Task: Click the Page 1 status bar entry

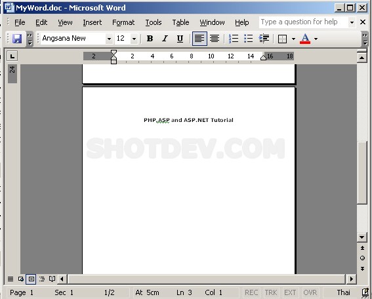Action: [x=22, y=292]
